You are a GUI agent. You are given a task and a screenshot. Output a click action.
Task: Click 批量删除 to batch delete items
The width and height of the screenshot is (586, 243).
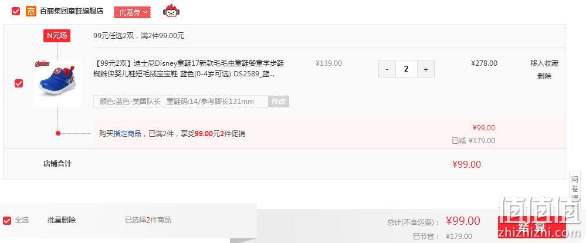(x=62, y=220)
